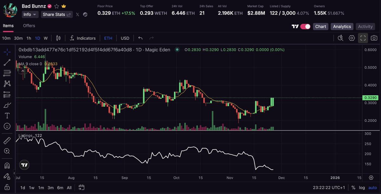This screenshot has width=381, height=194.
Task: Switch pricing to USD
Action: pos(125,38)
